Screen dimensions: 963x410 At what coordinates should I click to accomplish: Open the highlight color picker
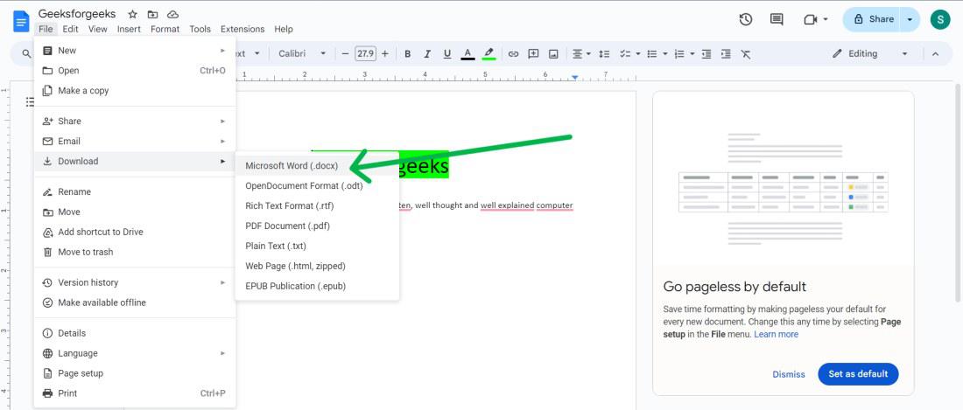(x=489, y=54)
